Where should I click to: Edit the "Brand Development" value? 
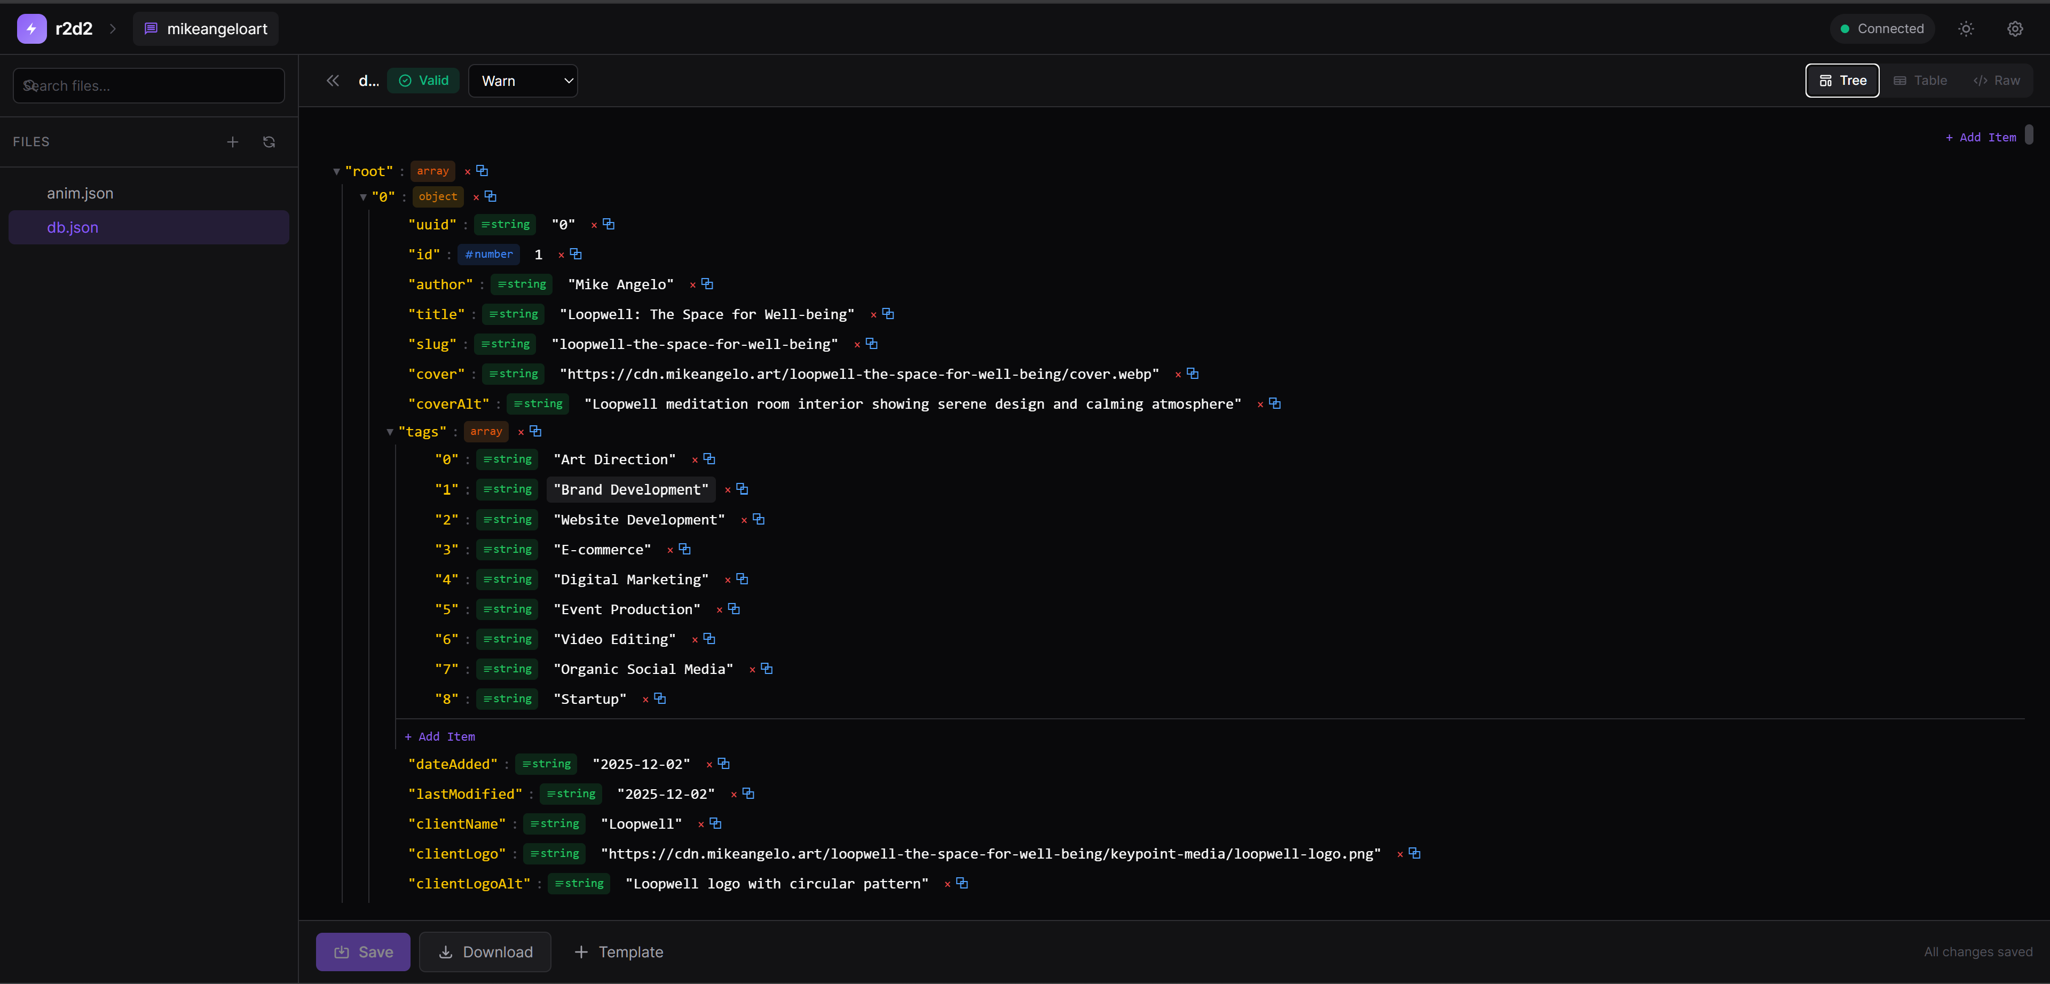(631, 490)
